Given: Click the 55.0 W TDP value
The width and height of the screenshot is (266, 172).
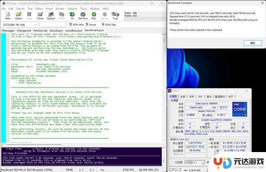Looking at the screenshot, I should pos(223,107).
